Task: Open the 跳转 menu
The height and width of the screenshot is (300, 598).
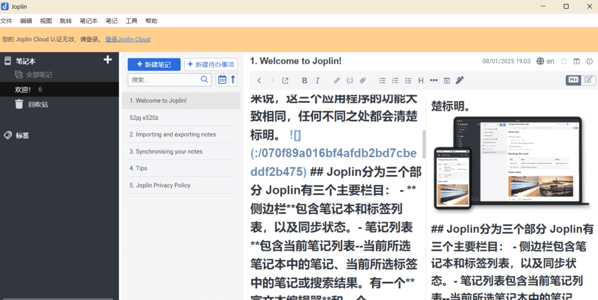Action: point(65,21)
